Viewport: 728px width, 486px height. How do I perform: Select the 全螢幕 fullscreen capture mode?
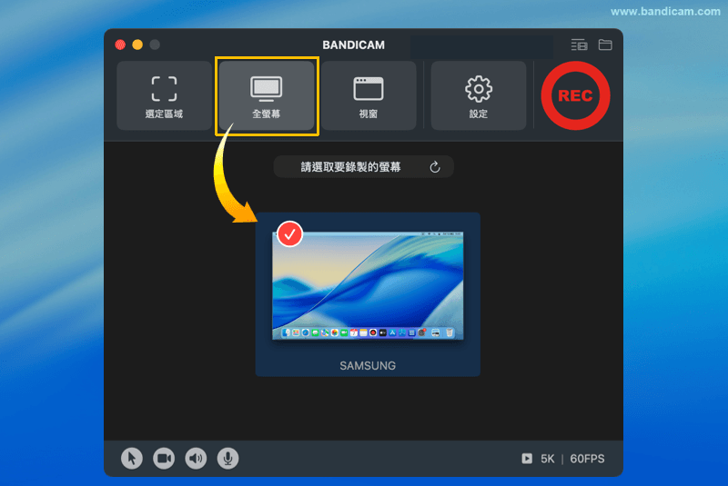click(267, 96)
